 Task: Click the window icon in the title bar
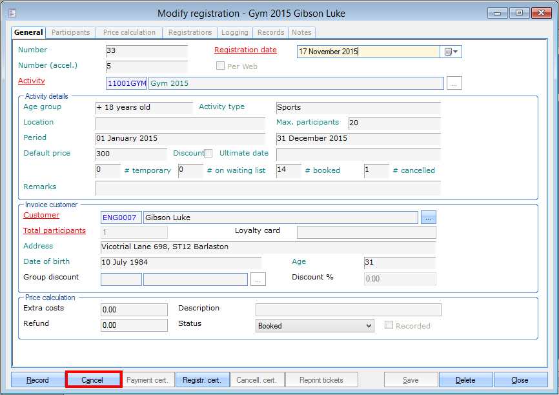pyautogui.click(x=12, y=13)
